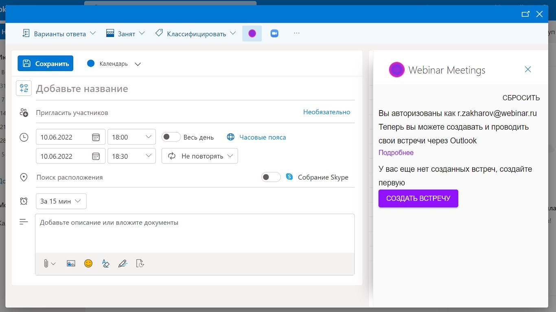Click the Пригласить участников field
The image size is (556, 312).
pyautogui.click(x=167, y=113)
